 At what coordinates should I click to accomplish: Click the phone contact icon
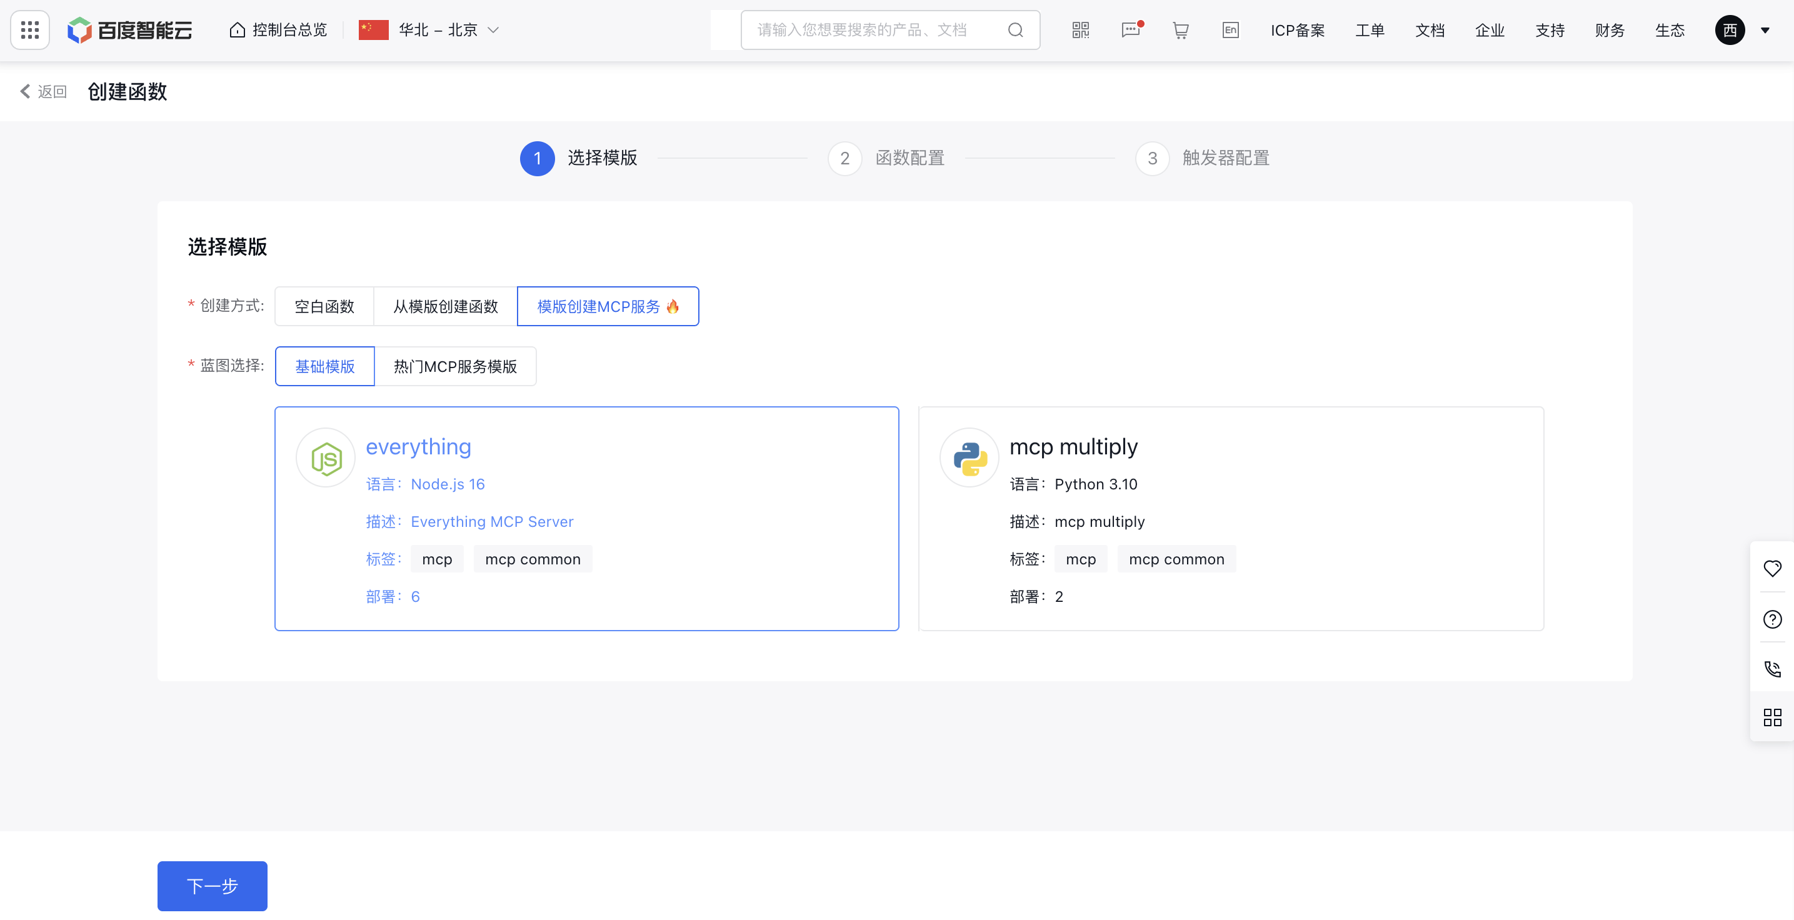click(x=1772, y=669)
